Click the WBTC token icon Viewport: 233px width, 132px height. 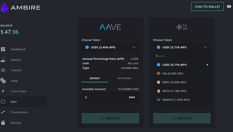[158, 82]
